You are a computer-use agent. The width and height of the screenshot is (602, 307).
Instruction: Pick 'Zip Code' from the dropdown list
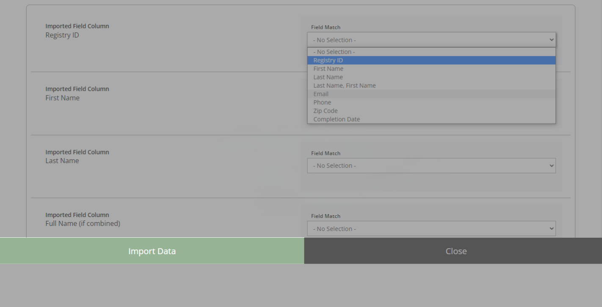[x=431, y=111]
